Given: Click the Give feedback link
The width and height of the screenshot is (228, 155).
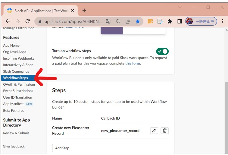Looking at the screenshot, I should (x=14, y=147).
